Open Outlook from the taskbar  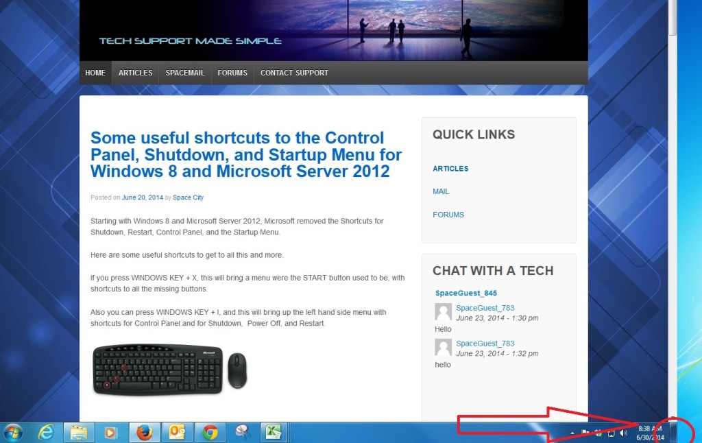[177, 433]
